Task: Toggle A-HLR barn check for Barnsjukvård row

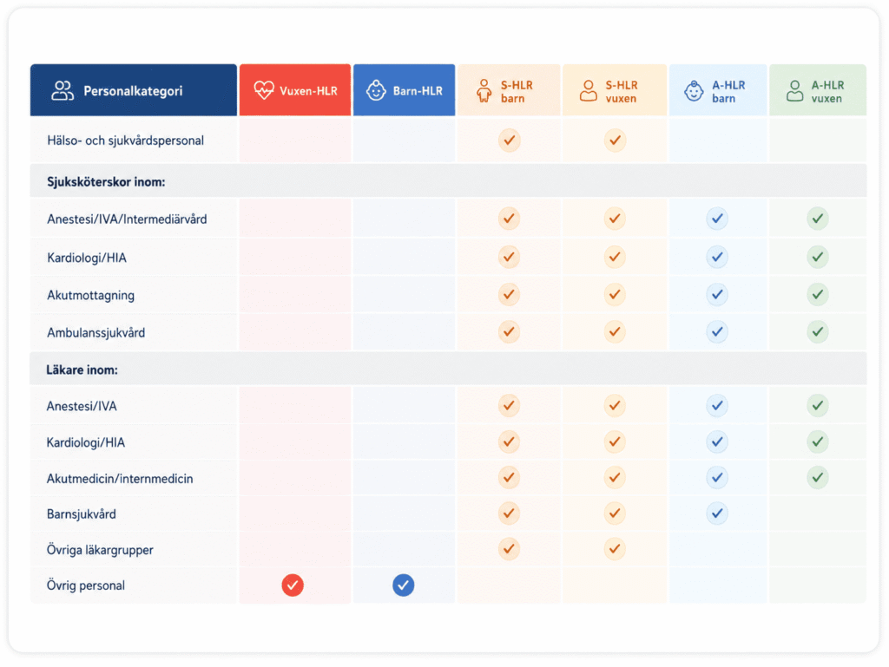Action: click(716, 513)
